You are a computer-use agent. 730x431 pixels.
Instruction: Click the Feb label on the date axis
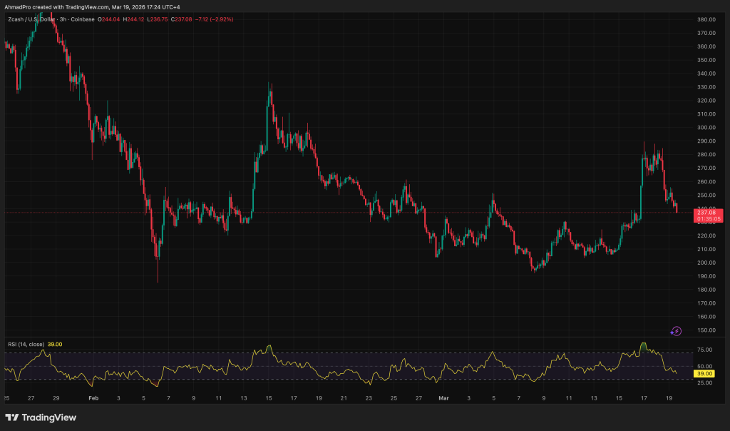coord(93,397)
